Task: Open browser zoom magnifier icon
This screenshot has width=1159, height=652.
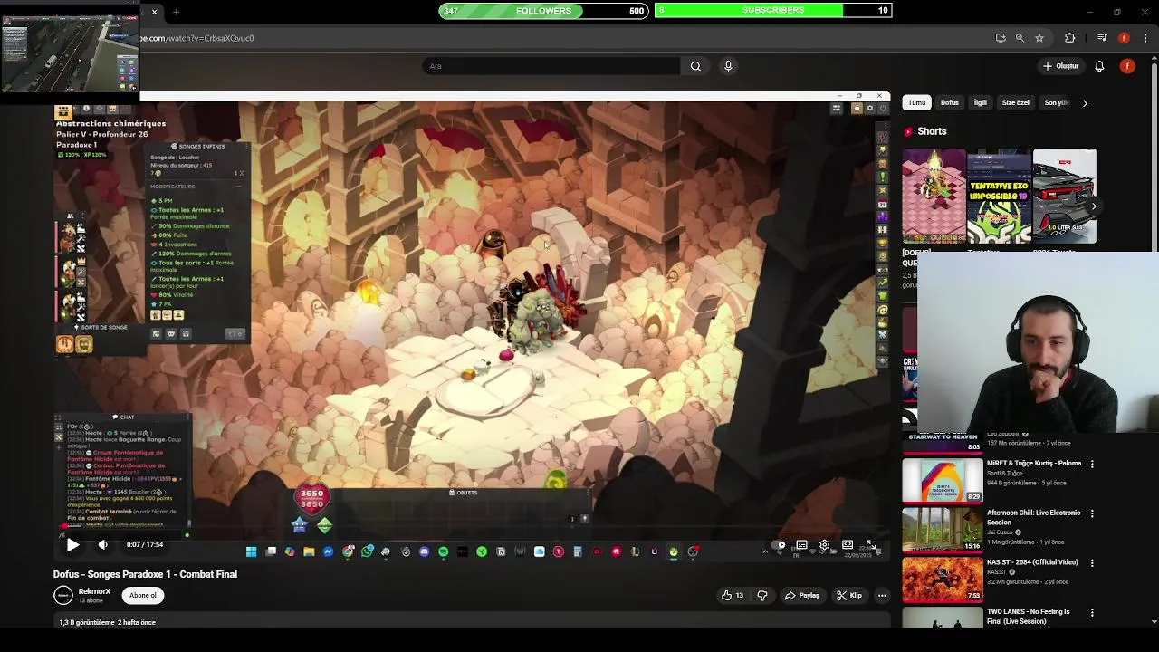Action: pyautogui.click(x=1020, y=38)
